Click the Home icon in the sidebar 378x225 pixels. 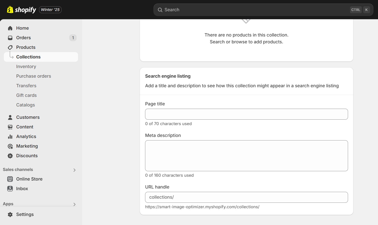pos(10,28)
